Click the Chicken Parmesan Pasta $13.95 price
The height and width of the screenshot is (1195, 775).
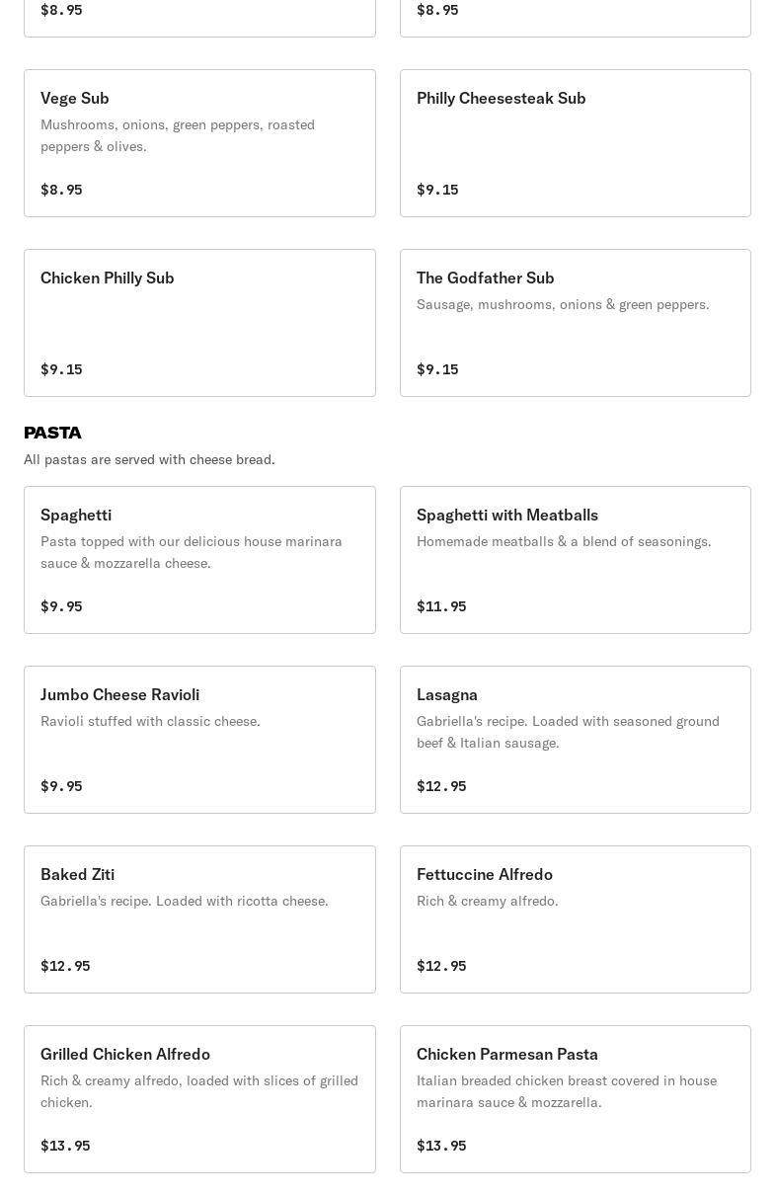click(441, 1146)
